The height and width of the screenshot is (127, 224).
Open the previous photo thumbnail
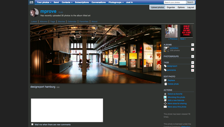(x=171, y=31)
